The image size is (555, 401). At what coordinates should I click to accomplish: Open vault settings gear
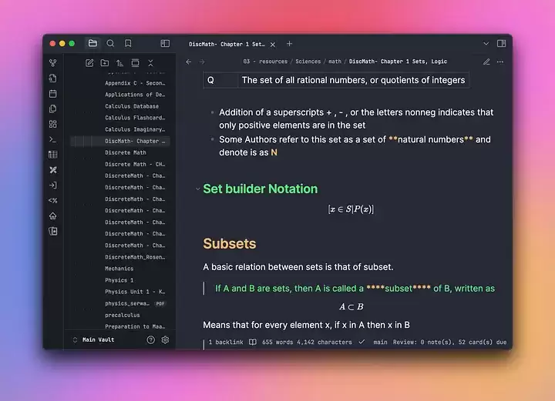(x=165, y=339)
